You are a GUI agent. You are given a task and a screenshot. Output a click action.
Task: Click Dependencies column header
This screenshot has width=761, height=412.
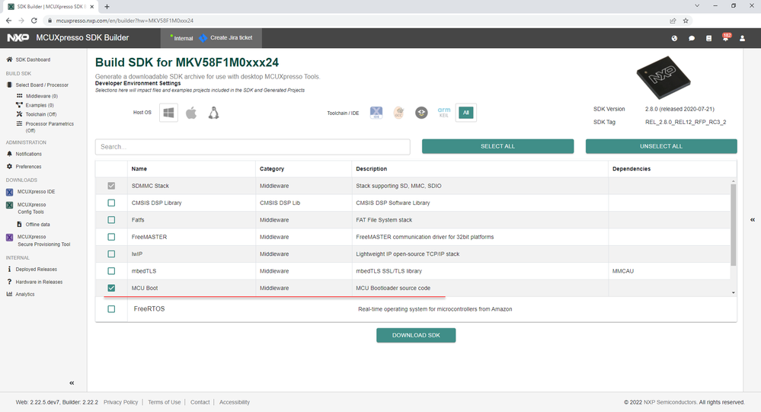coord(632,169)
